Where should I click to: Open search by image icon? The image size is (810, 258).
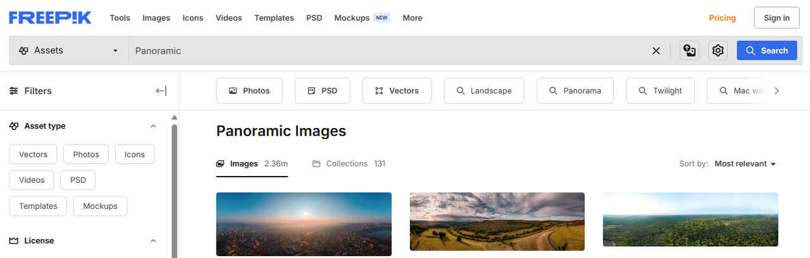click(689, 50)
